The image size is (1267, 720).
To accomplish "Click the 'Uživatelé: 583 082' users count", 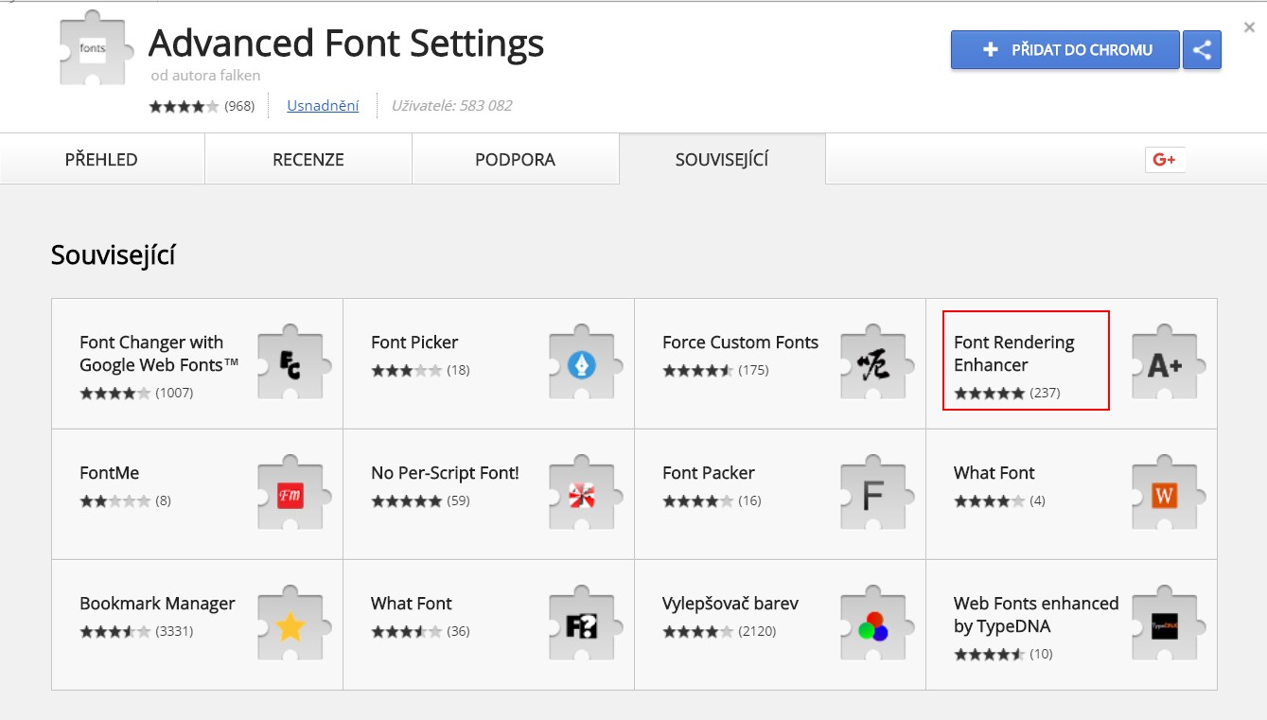I will pos(452,106).
